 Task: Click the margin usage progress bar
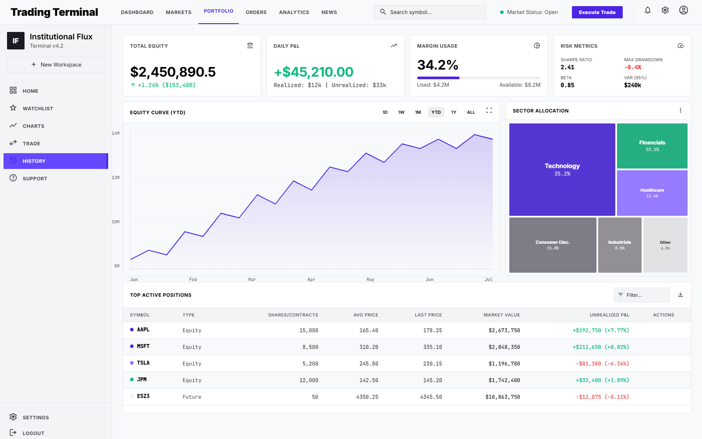[479, 78]
